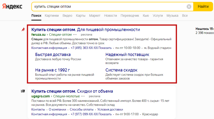Click the Краснодар location text
214x119 pixels.
point(150,114)
